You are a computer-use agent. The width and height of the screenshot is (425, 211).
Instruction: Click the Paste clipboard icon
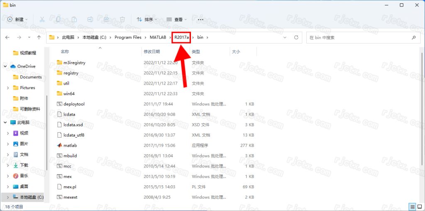tap(74, 19)
